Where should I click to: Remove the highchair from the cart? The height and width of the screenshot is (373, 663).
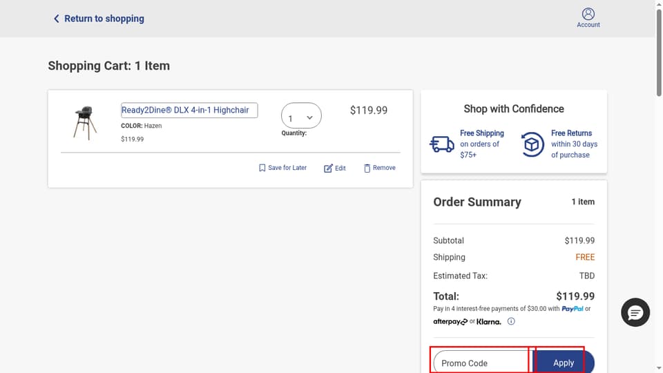[x=380, y=168]
